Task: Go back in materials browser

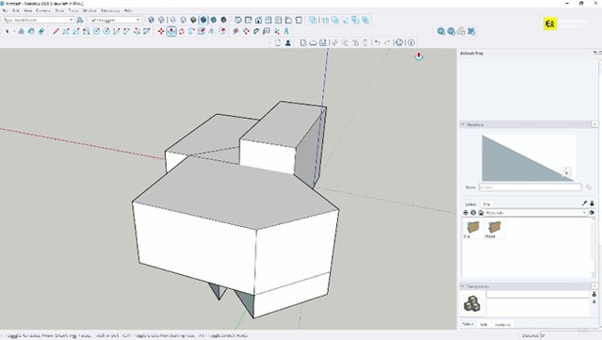Action: click(x=465, y=213)
